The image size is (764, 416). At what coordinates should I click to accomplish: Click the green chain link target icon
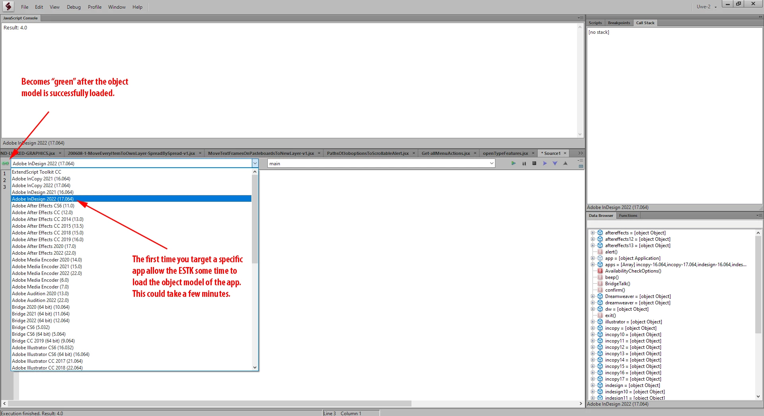tap(5, 163)
